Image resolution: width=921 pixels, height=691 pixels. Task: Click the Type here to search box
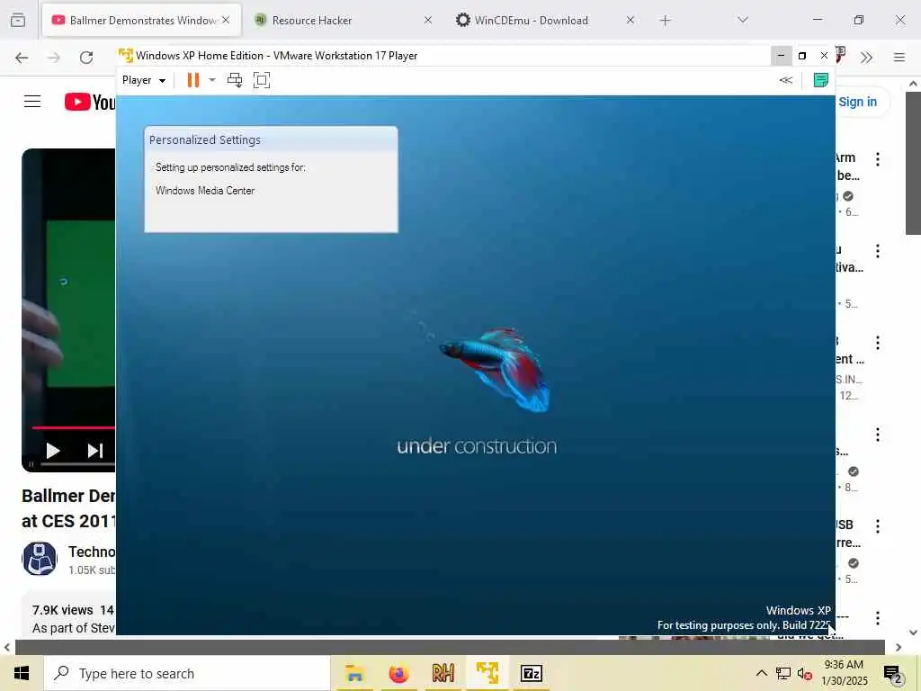(187, 673)
